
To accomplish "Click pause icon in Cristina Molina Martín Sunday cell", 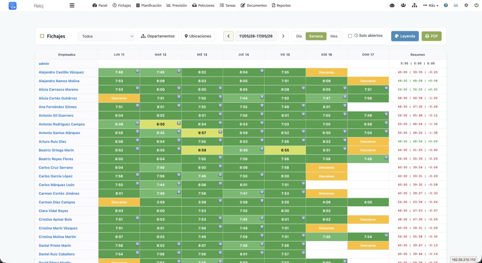I will 386,236.
